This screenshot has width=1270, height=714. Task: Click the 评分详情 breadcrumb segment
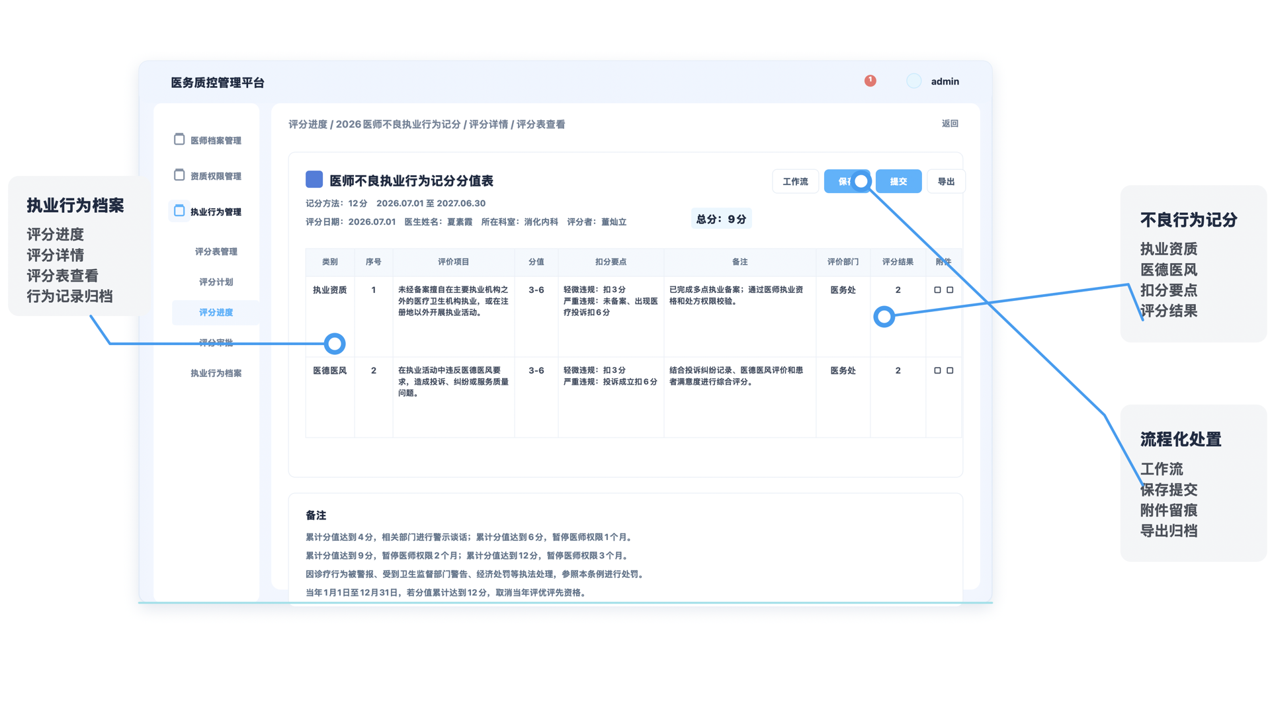(x=488, y=124)
